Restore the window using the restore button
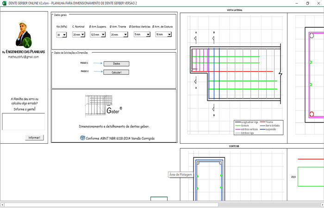 307,3
